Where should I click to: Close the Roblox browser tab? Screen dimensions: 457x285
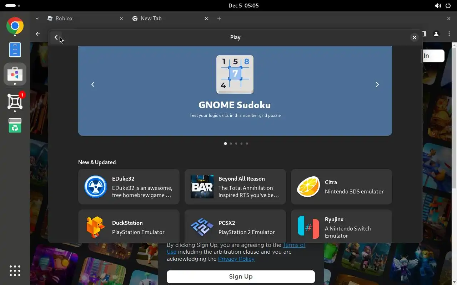tap(121, 19)
